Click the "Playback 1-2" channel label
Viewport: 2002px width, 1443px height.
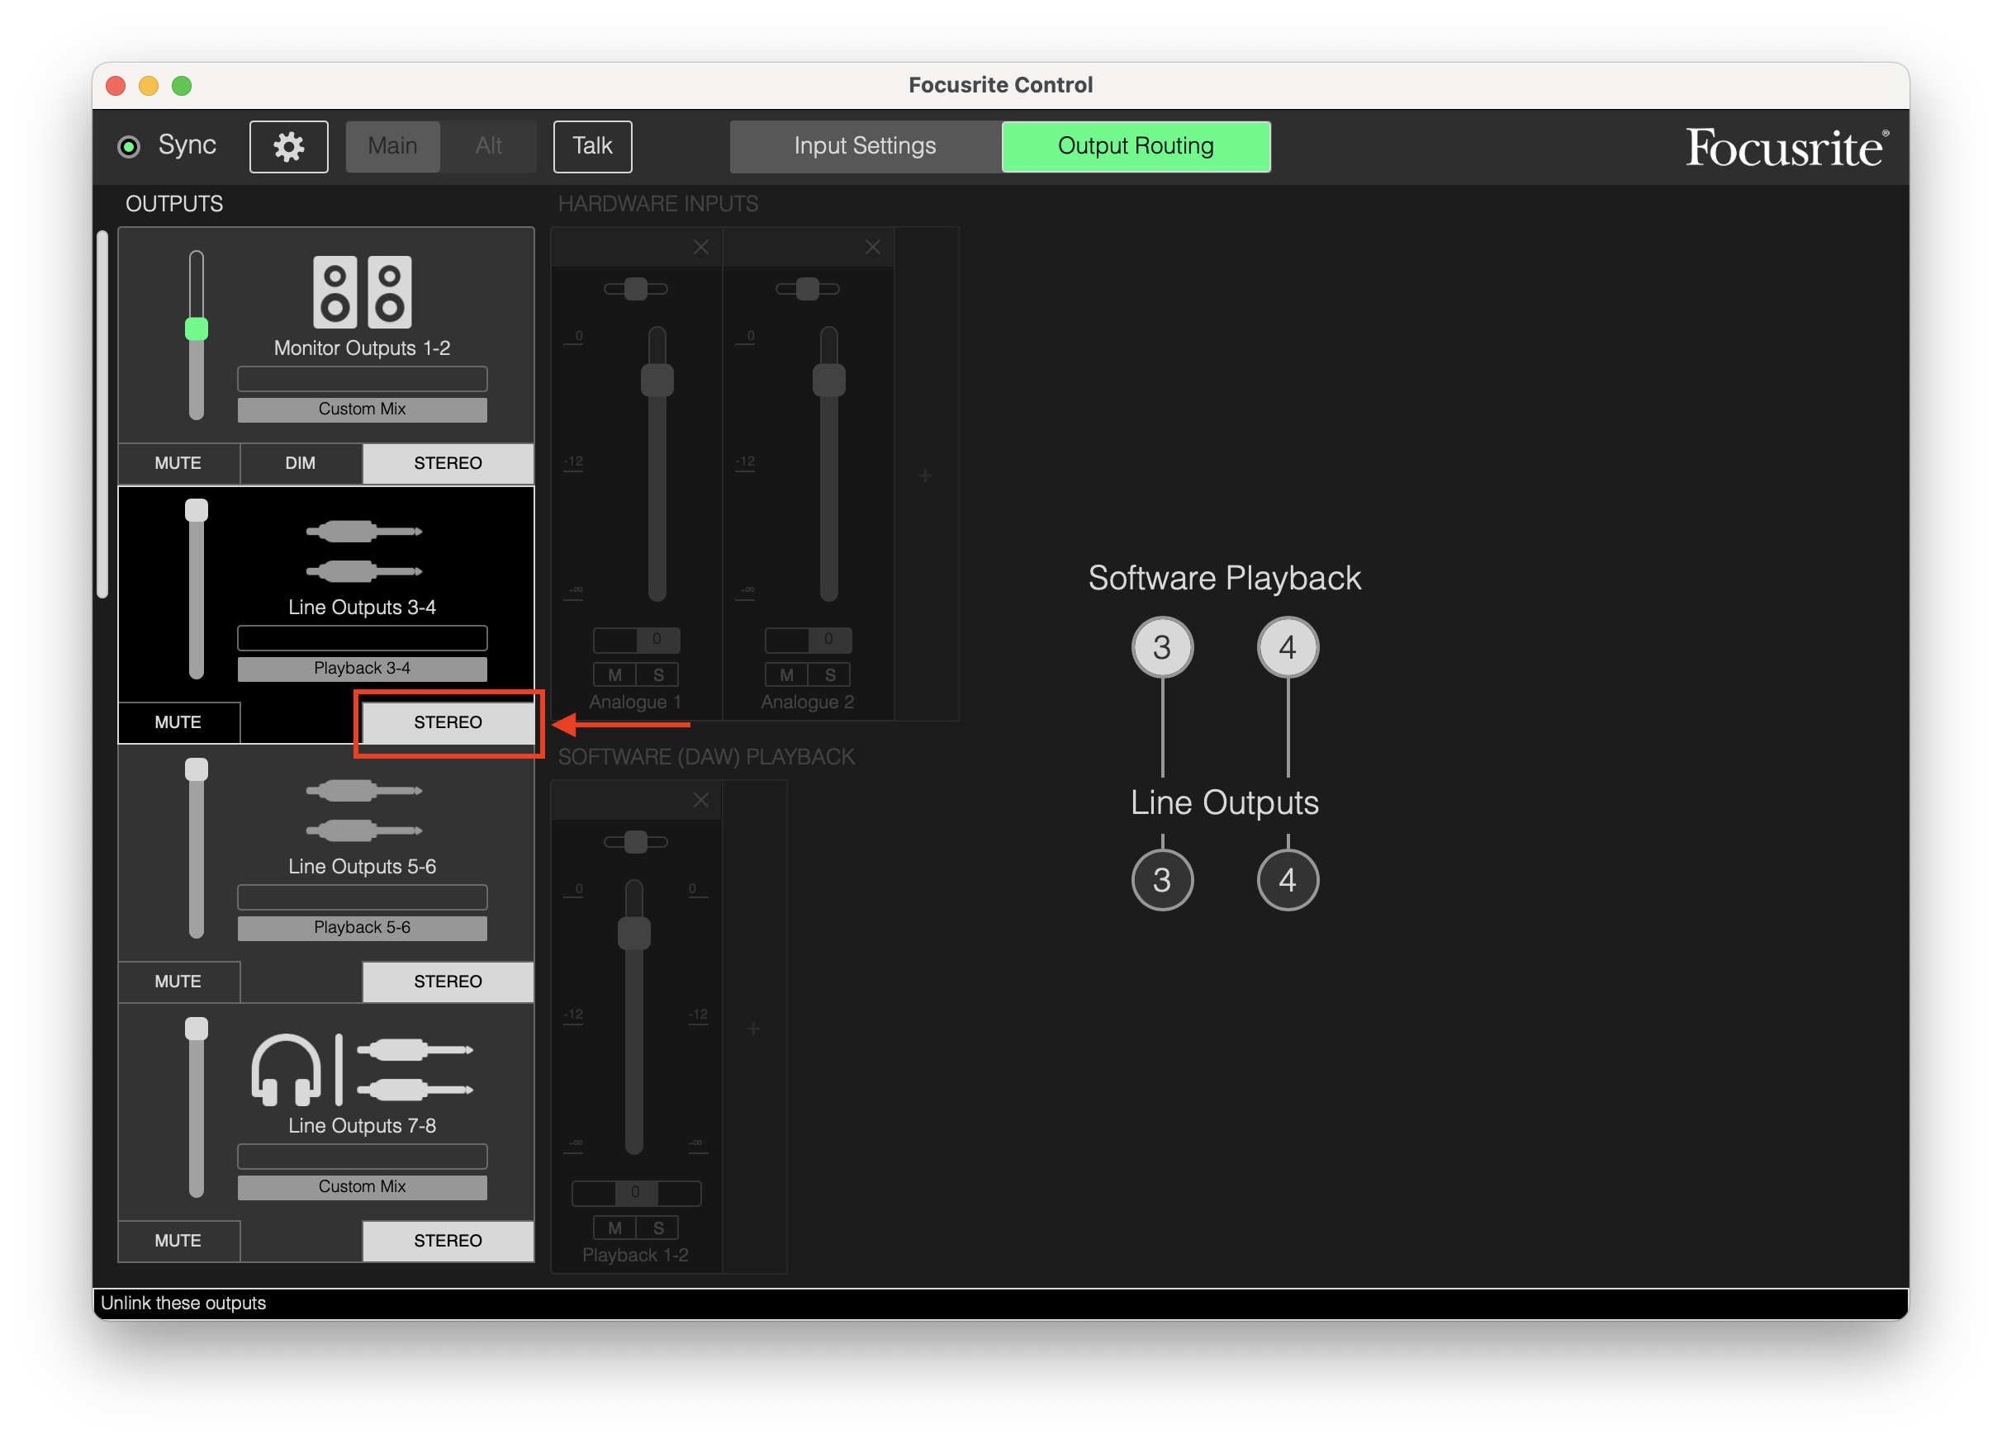click(x=636, y=1255)
